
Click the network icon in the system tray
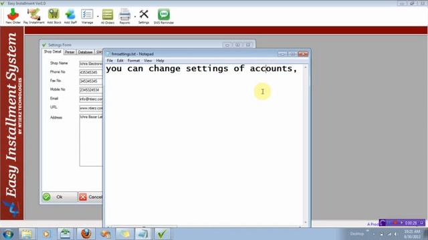389,234
